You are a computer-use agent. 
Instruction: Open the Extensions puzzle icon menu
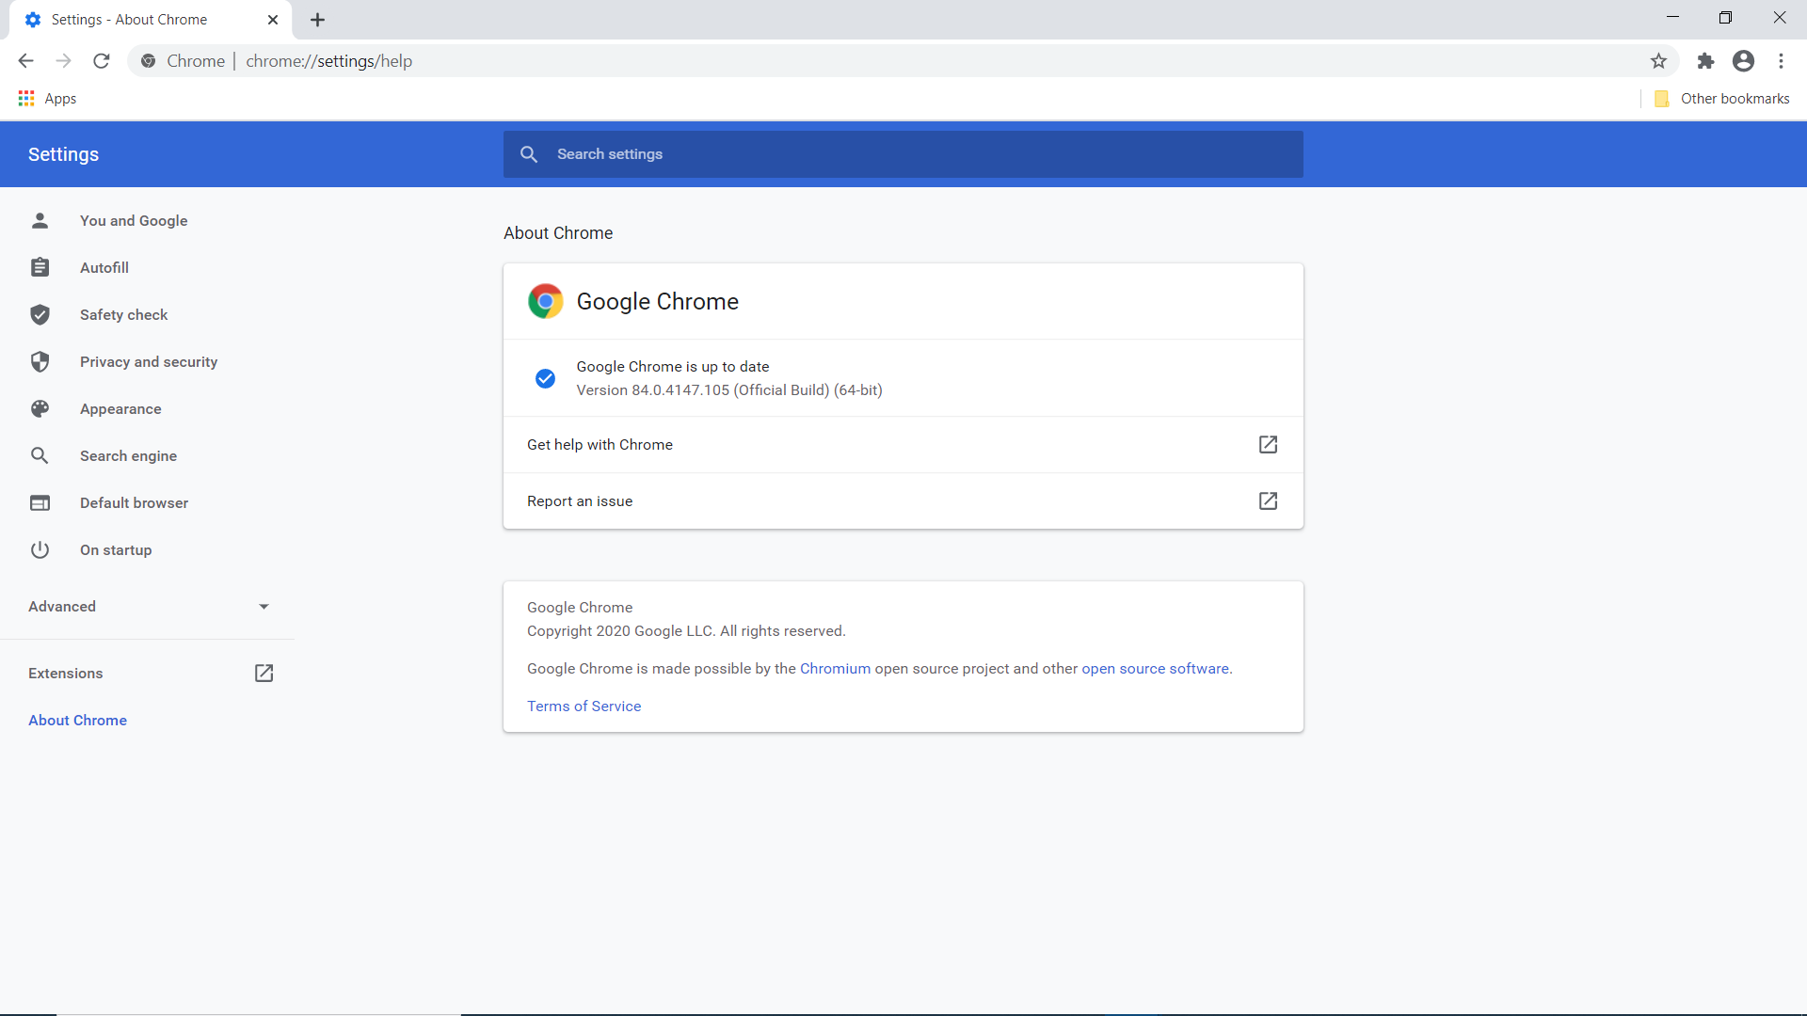[1705, 61]
